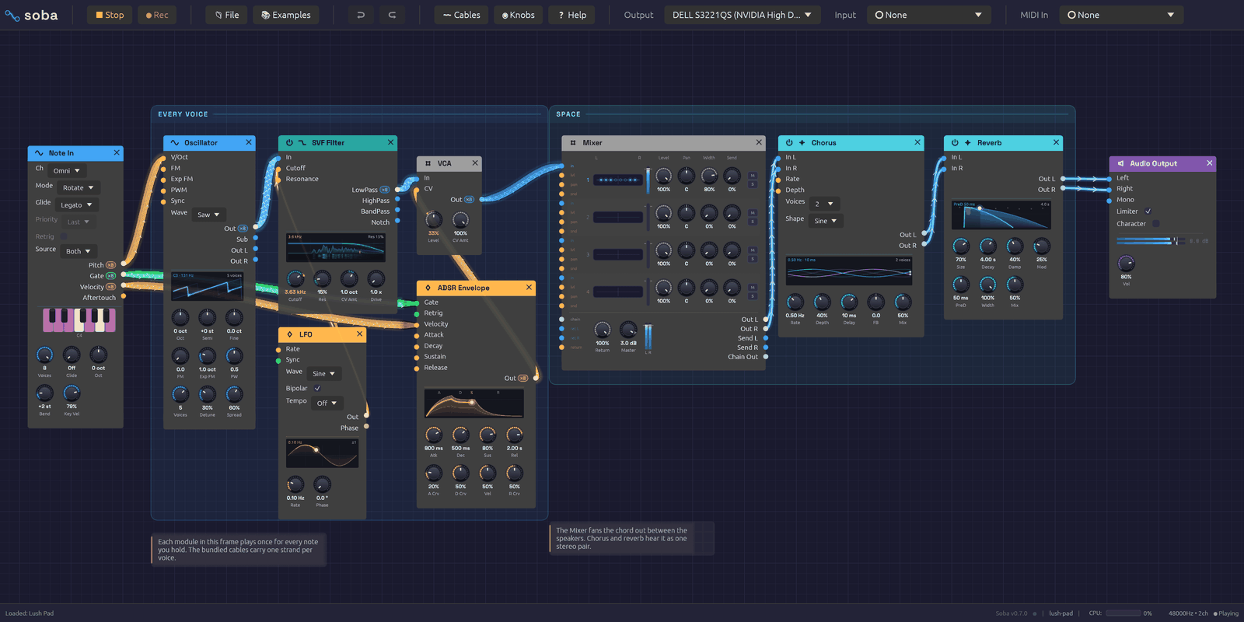1244x622 pixels.
Task: Open the File menu
Action: [227, 15]
